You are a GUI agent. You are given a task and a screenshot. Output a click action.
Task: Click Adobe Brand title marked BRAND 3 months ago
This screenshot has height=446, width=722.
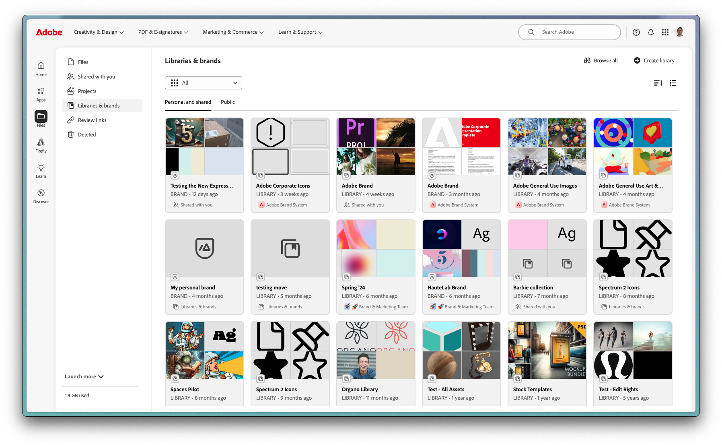coord(443,186)
